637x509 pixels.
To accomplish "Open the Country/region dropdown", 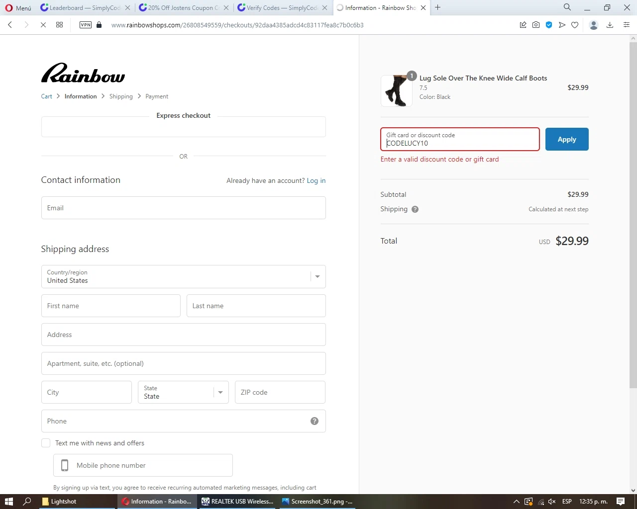I will pos(183,276).
